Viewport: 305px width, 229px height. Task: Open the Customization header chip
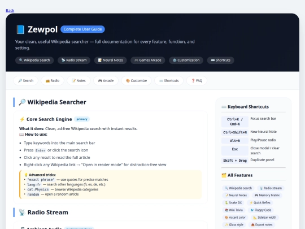coord(186,60)
